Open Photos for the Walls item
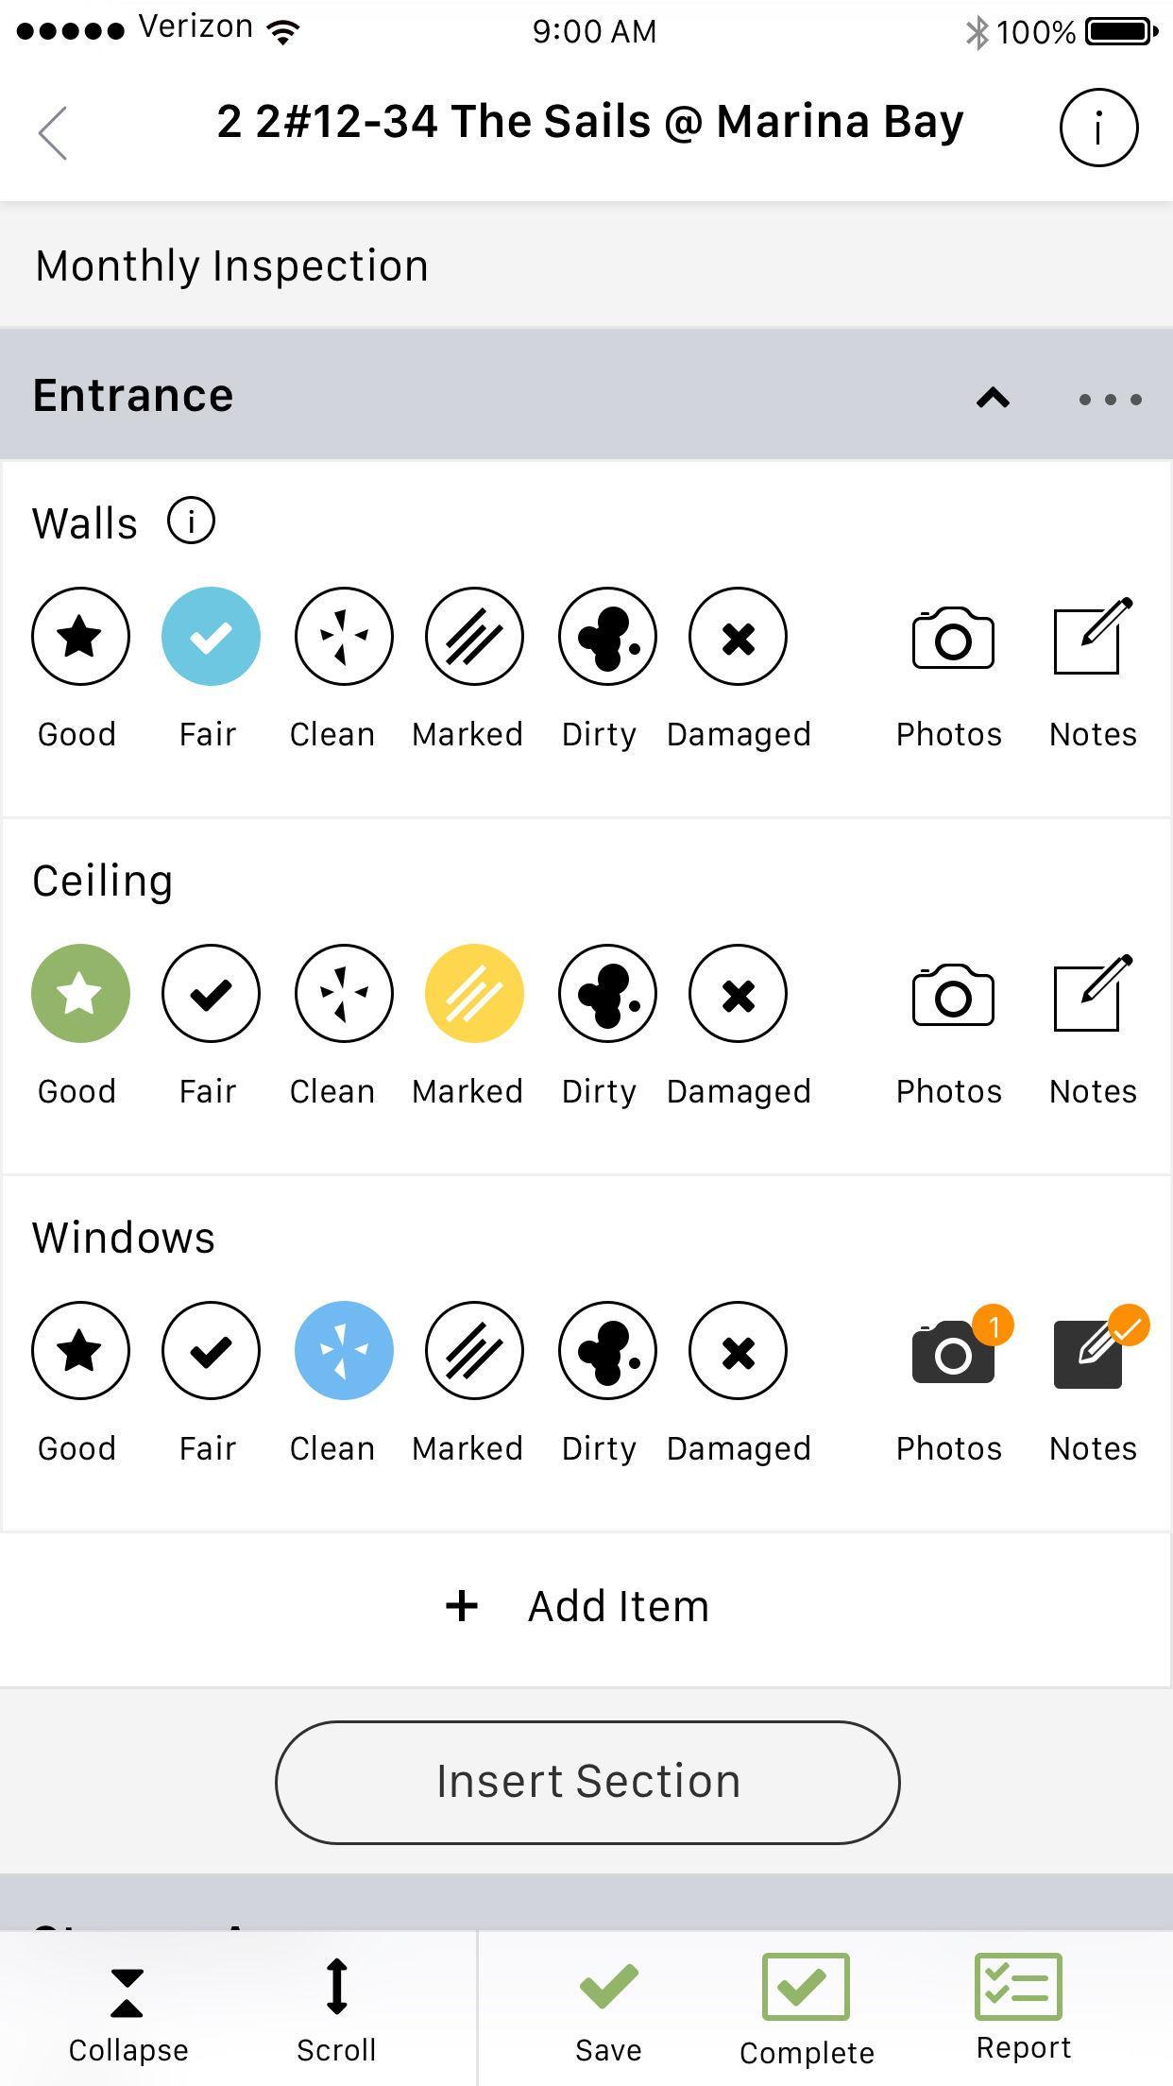This screenshot has width=1173, height=2086. (952, 641)
